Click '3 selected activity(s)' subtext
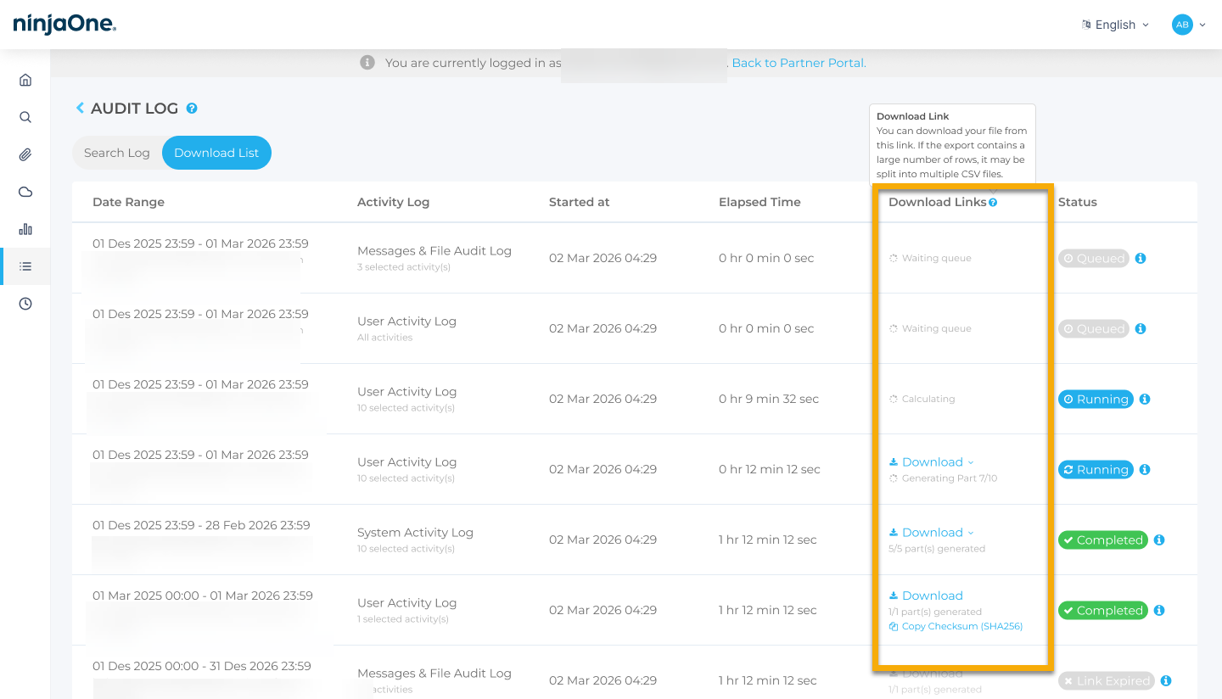Screen dimensions: 1222x699 [x=404, y=267]
